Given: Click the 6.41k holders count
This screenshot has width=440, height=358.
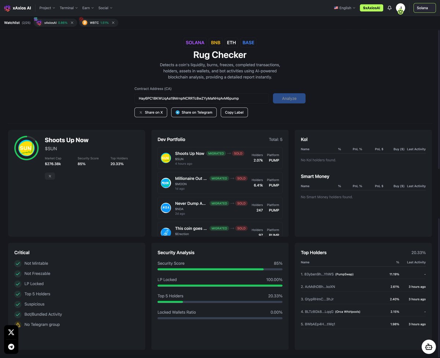Looking at the screenshot, I should [258, 185].
